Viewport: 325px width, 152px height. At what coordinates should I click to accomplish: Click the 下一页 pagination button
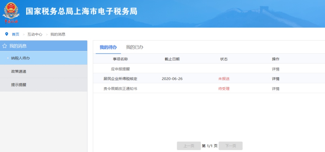(230, 146)
